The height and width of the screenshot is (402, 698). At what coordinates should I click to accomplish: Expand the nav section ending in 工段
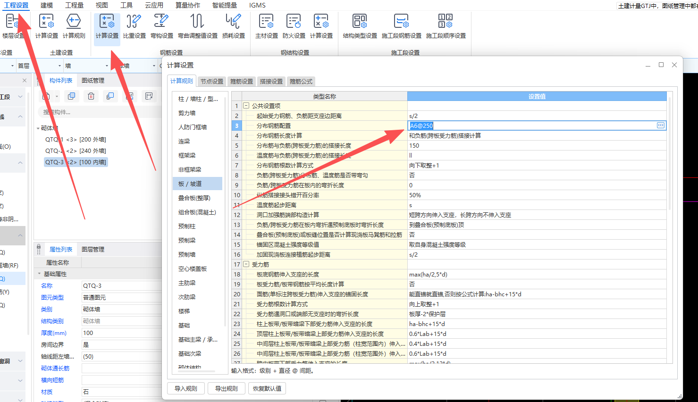(20, 97)
